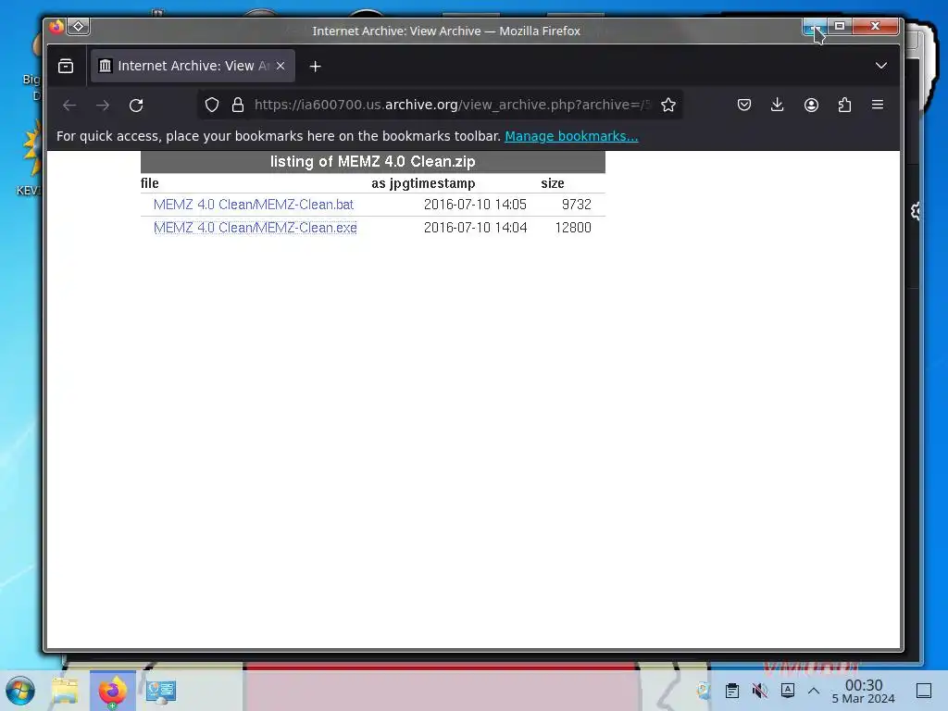Unmute the volume tray icon
This screenshot has width=948, height=711.
click(x=759, y=691)
